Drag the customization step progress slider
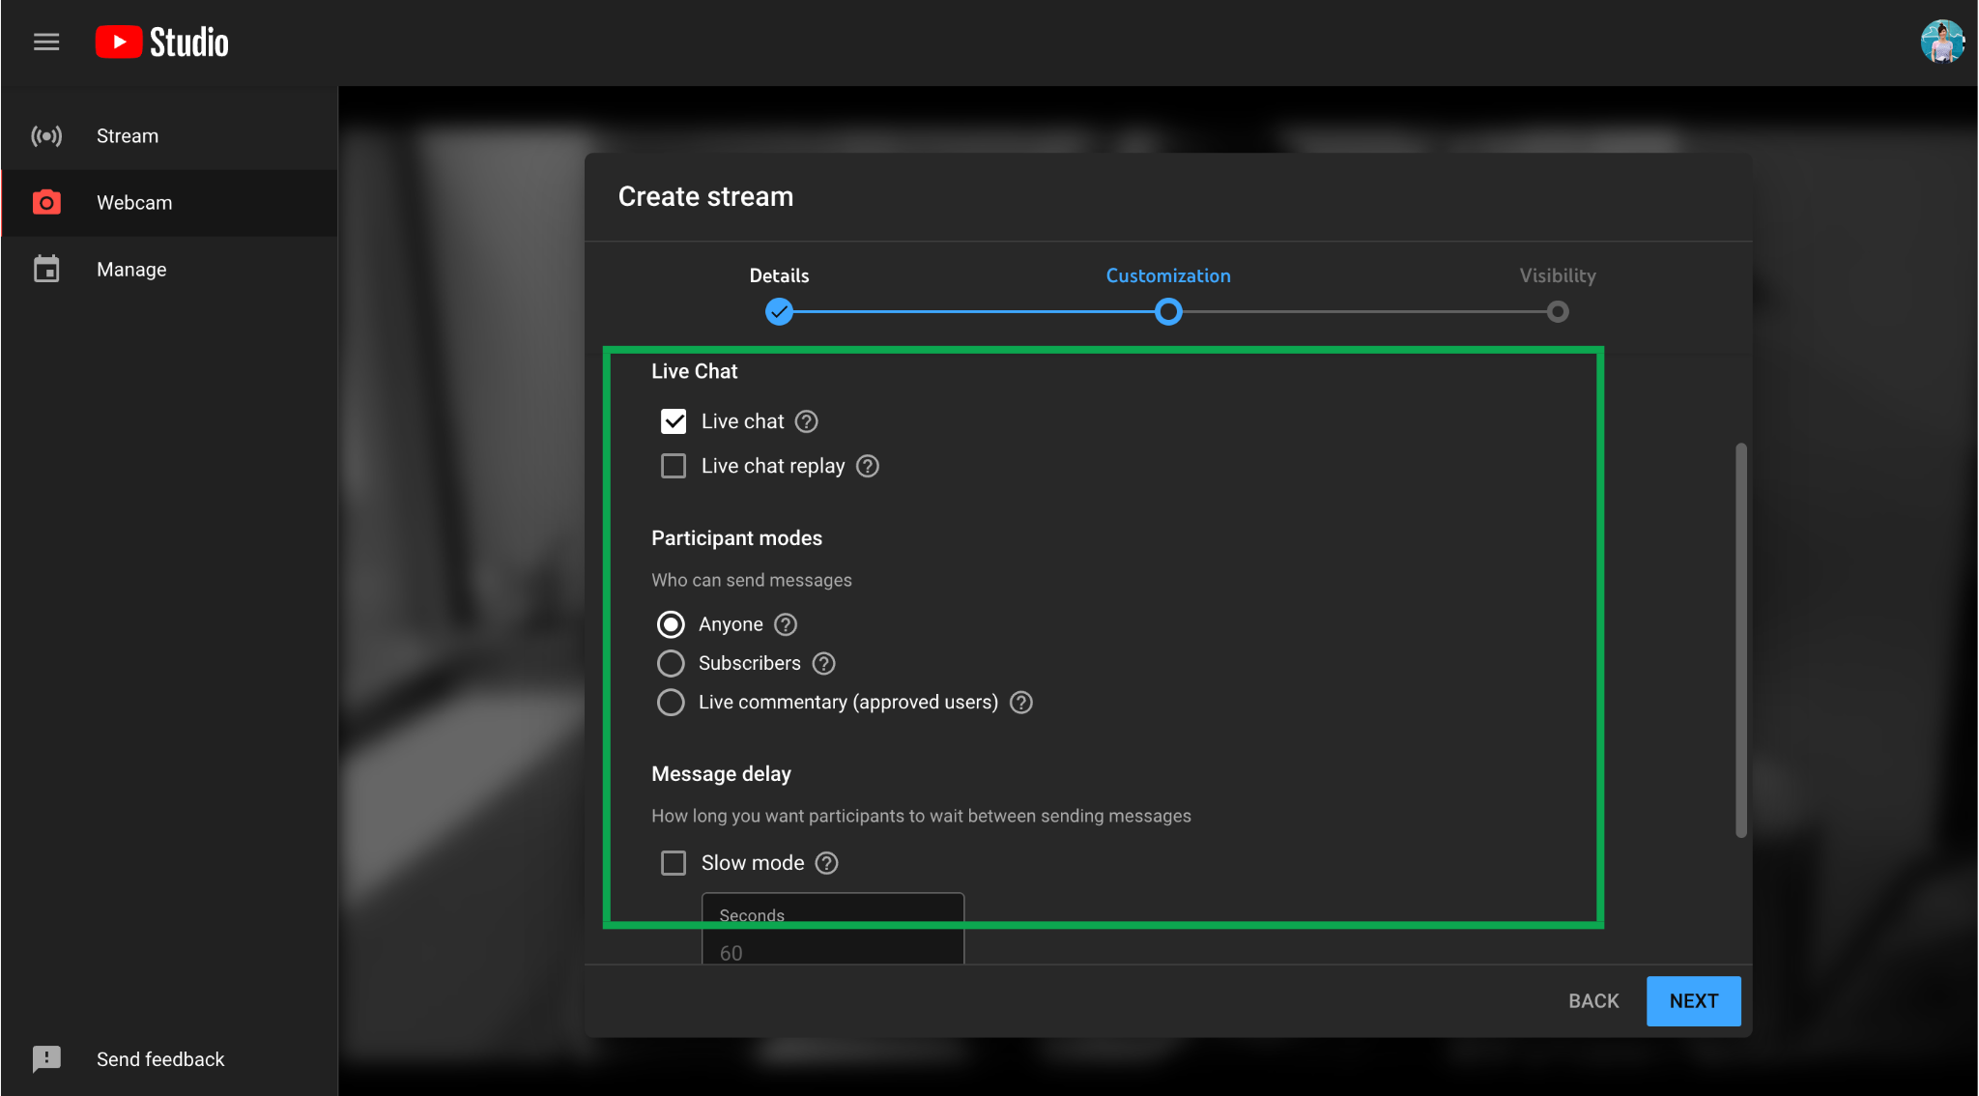The image size is (1979, 1096). (1167, 312)
